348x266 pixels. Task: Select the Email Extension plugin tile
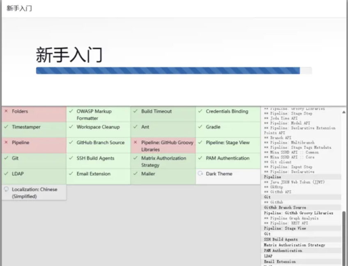99,176
